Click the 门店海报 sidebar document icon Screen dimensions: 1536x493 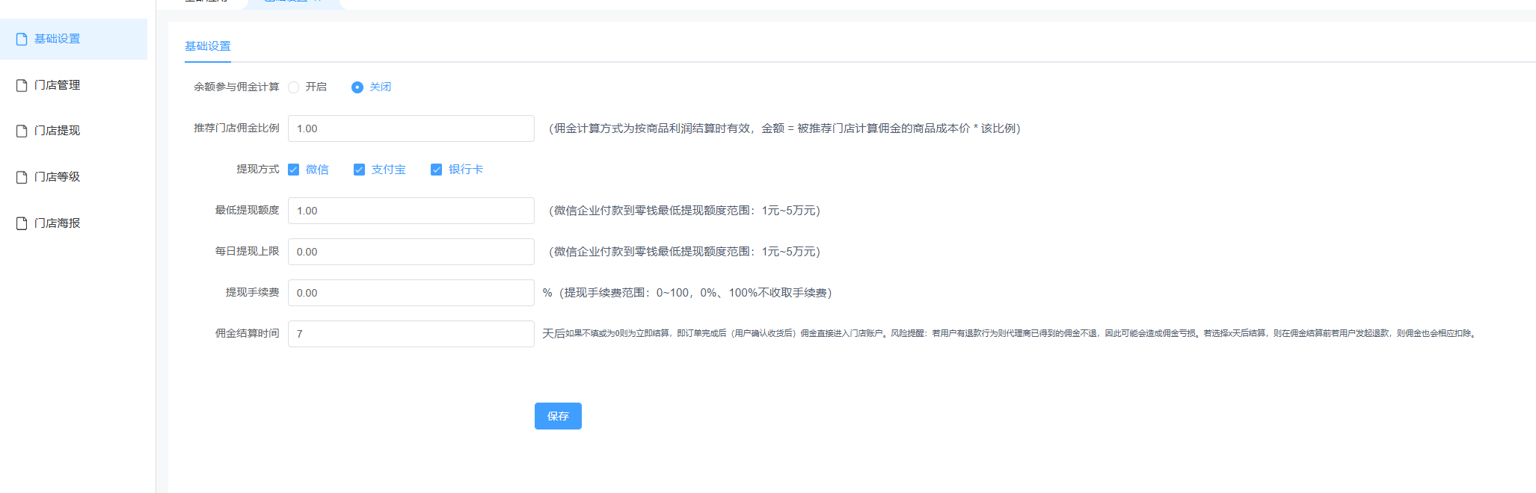coord(22,223)
